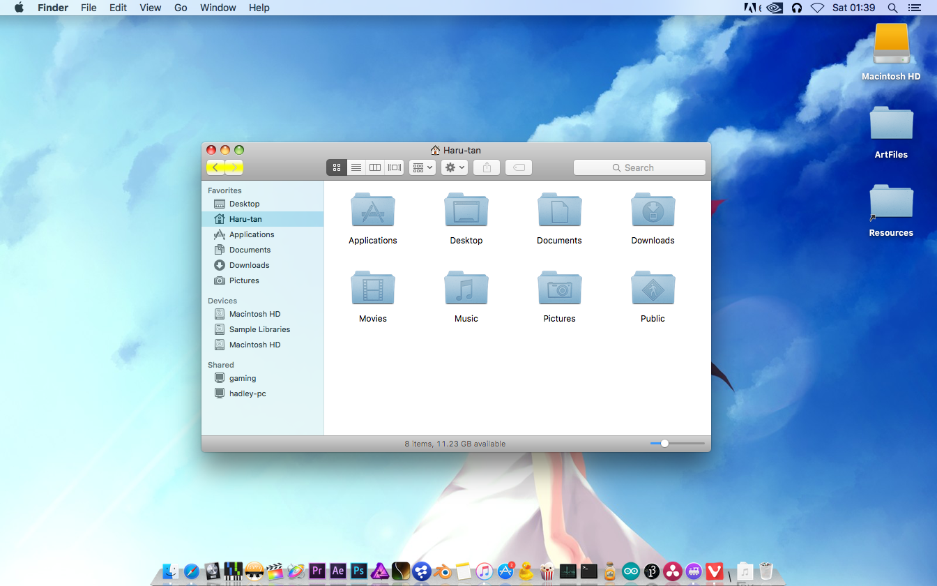
Task: Open the Movies folder
Action: pos(373,289)
